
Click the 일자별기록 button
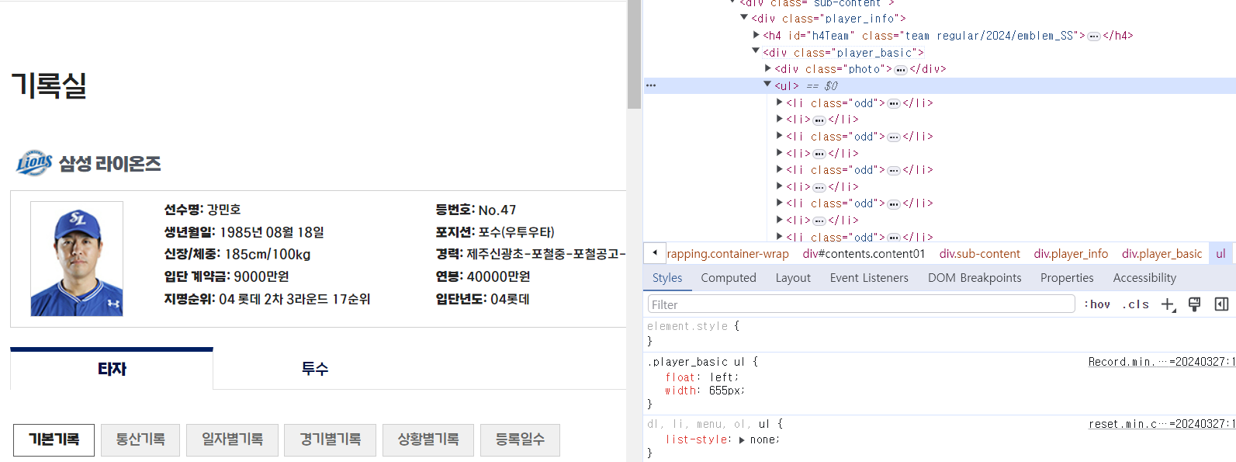pos(232,439)
